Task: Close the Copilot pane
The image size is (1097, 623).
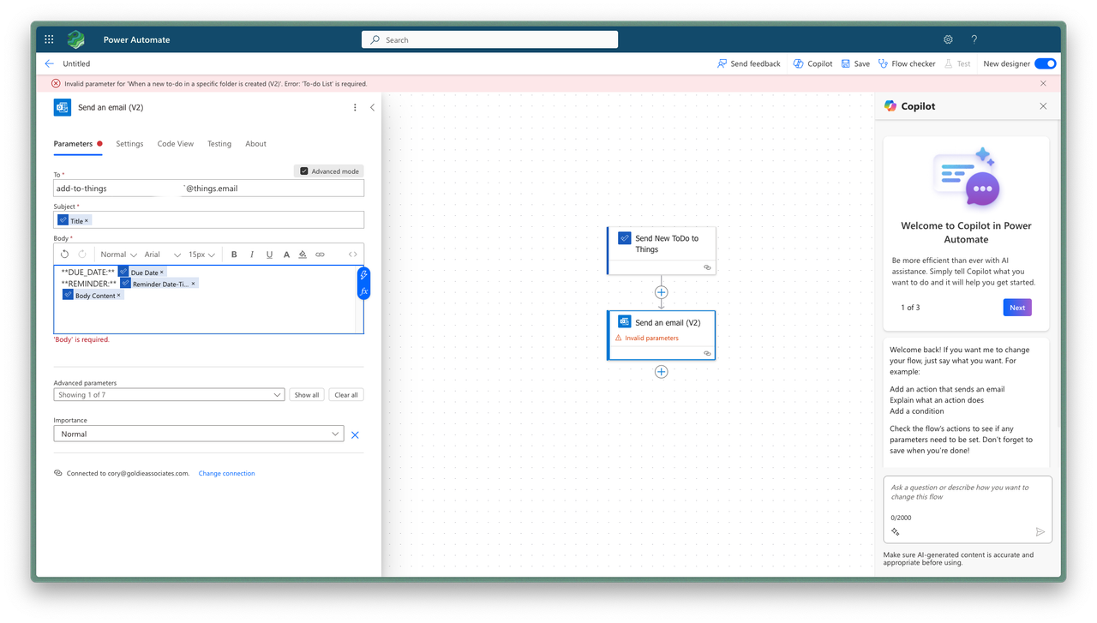Action: click(1043, 106)
